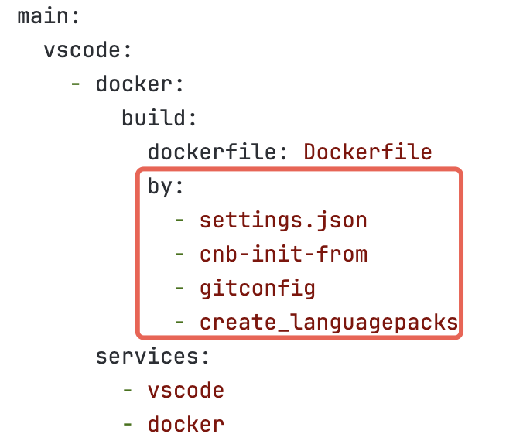Click the "dockerfile:" key name

[x=219, y=152]
